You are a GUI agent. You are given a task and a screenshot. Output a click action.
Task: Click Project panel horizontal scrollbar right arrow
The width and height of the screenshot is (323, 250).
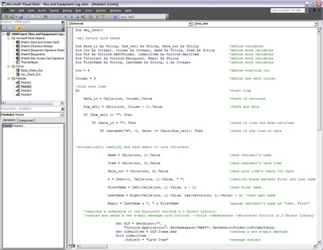62,103
